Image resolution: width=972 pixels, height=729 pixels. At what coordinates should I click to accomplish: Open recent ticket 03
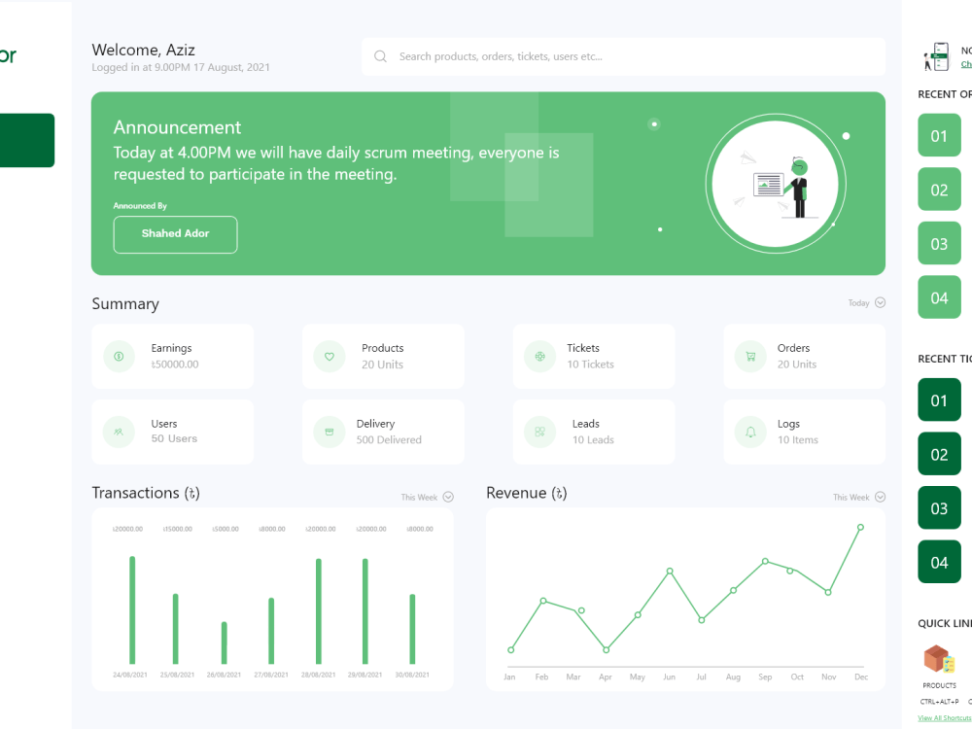coord(939,507)
